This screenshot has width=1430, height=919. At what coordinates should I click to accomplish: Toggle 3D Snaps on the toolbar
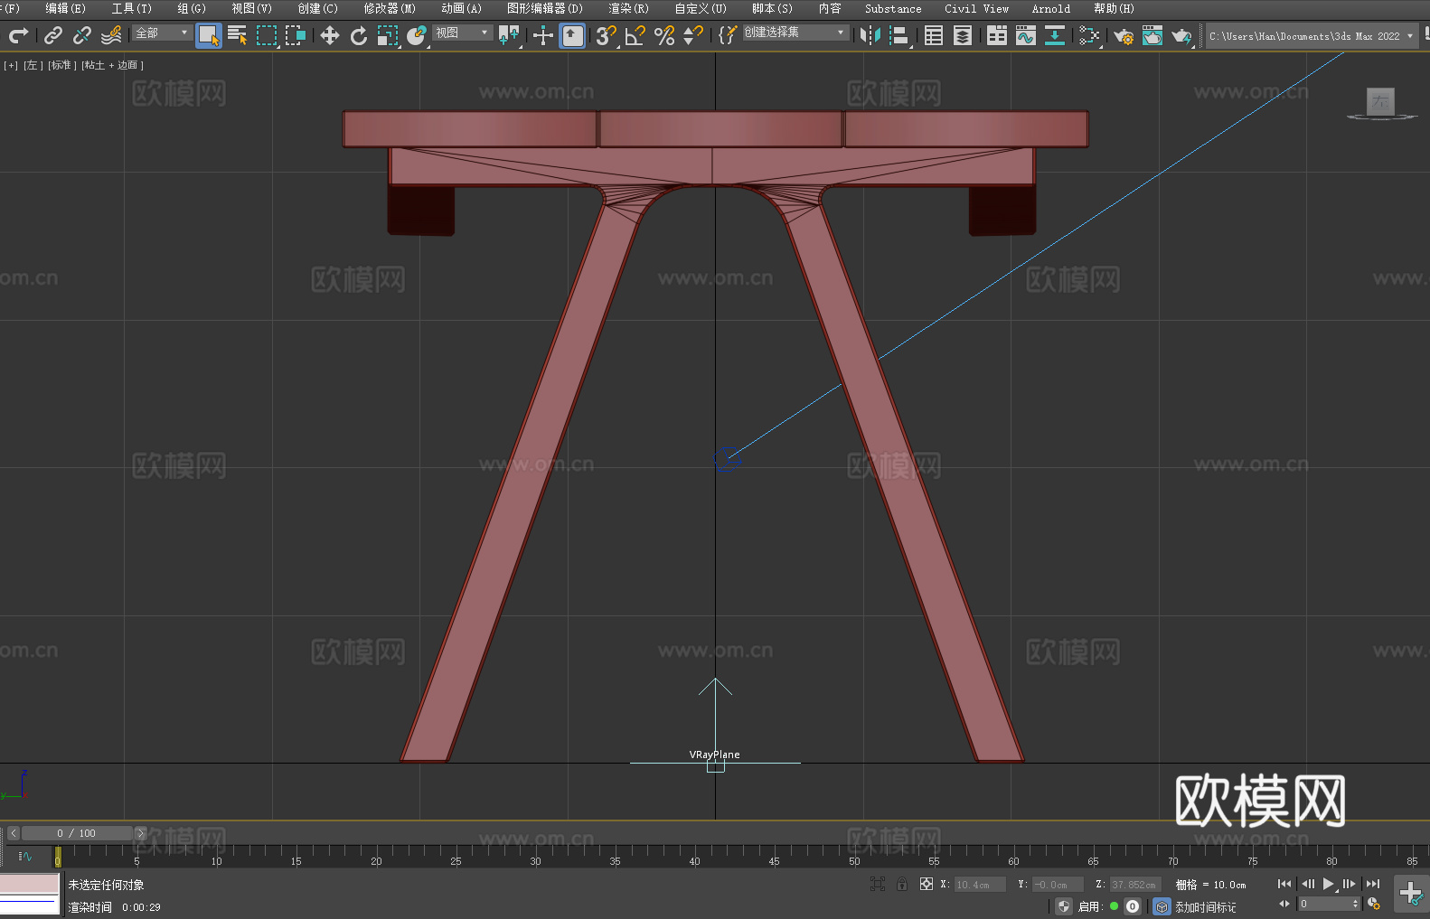pos(607,35)
